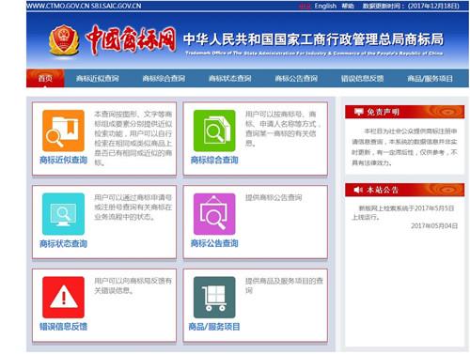Click the 提供商品及服务项目的查询 description

pyautogui.click(x=284, y=285)
